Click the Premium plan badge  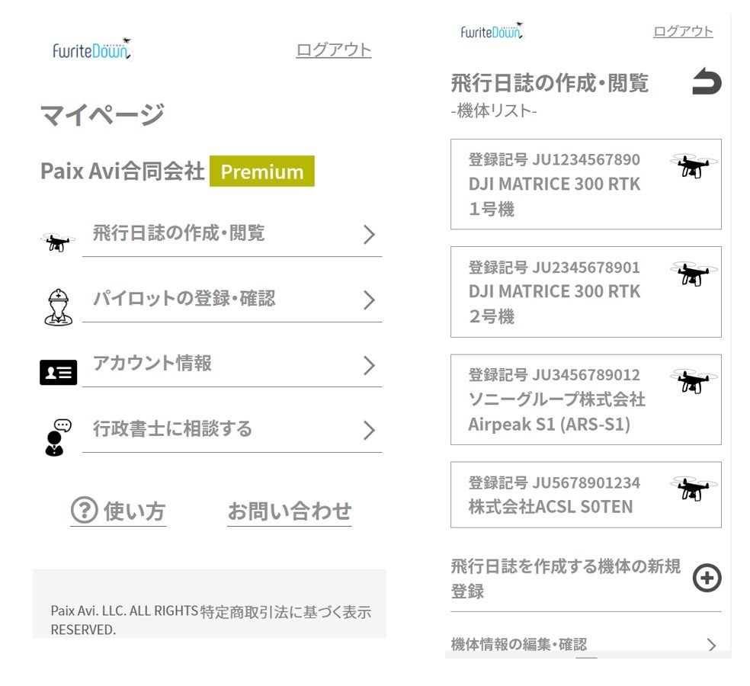262,171
